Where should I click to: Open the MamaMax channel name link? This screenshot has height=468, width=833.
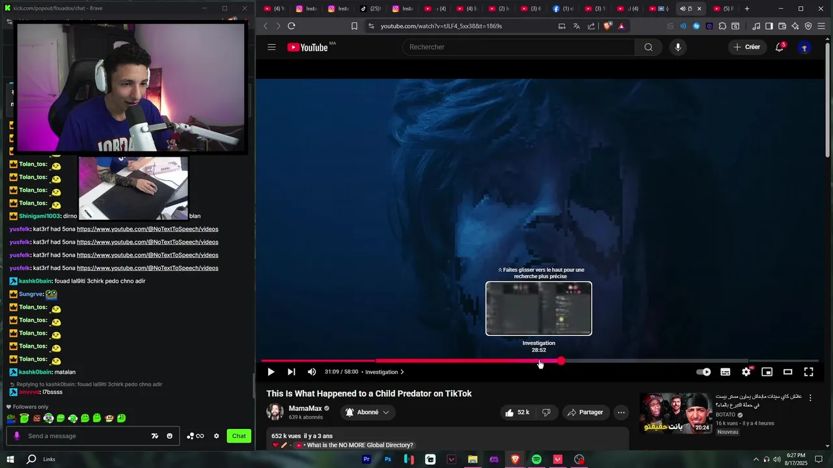[305, 408]
